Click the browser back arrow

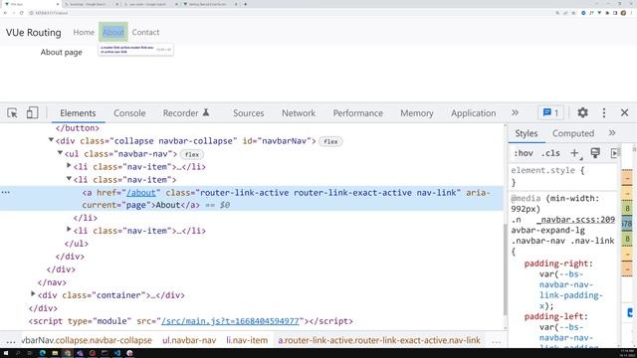(5, 13)
